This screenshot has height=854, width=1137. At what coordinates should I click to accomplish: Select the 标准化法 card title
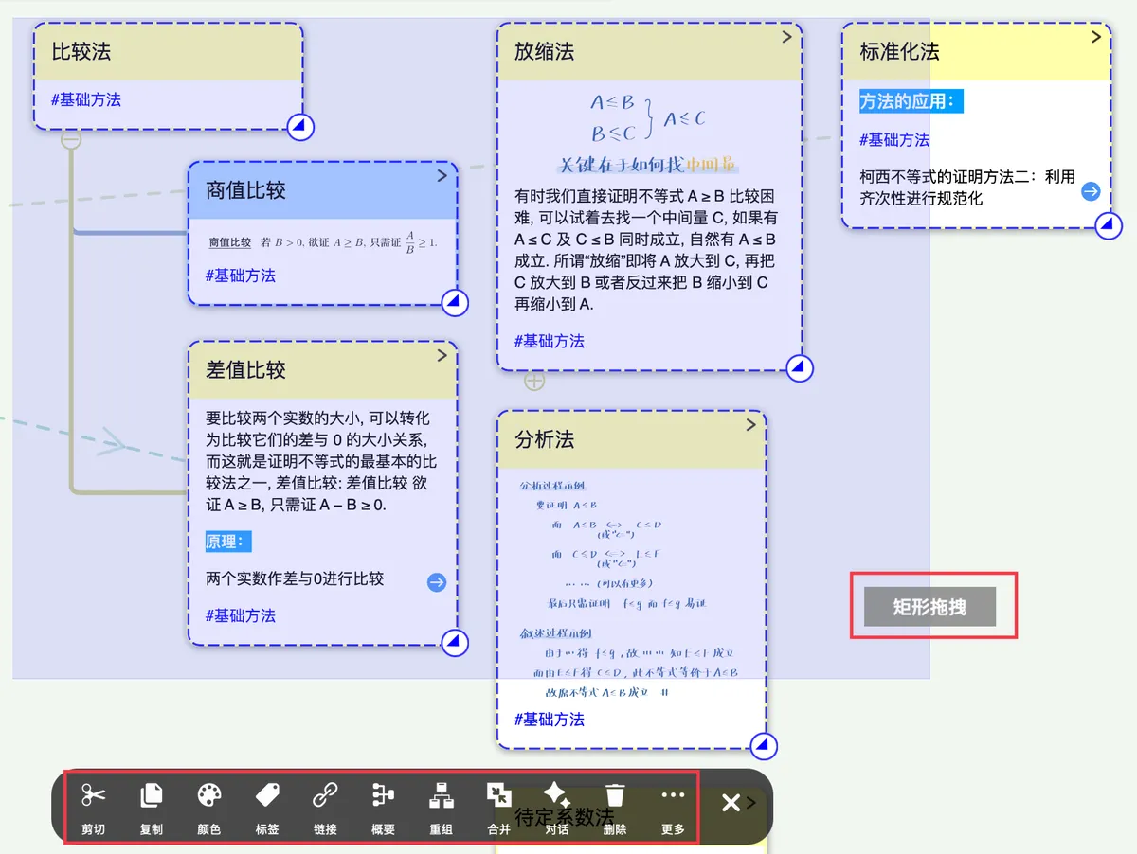pos(899,52)
